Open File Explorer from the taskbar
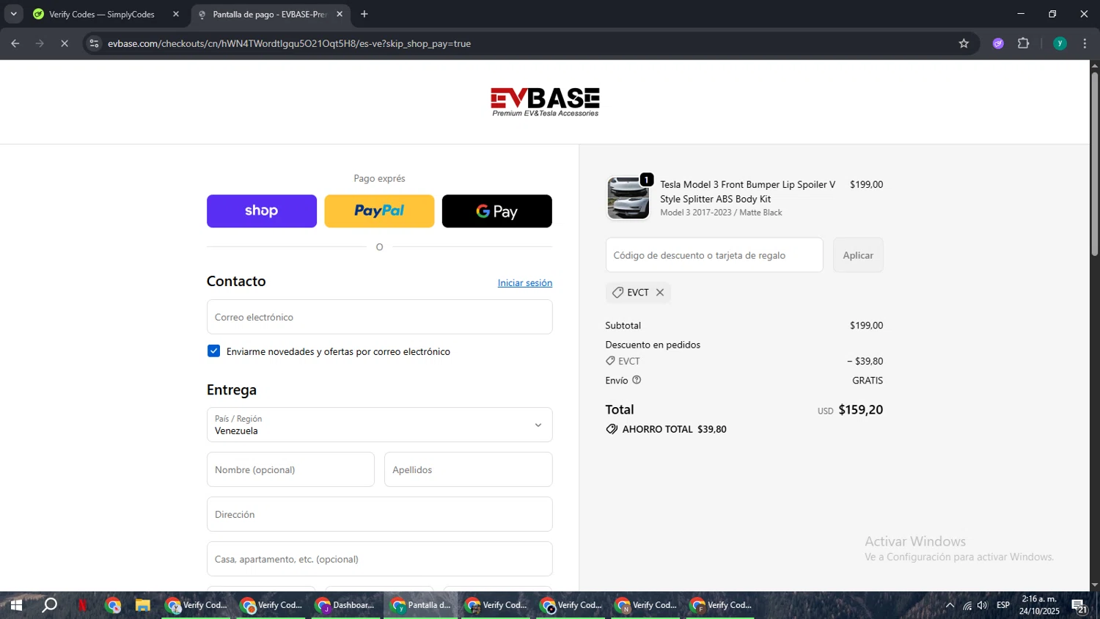This screenshot has height=619, width=1100. (142, 605)
